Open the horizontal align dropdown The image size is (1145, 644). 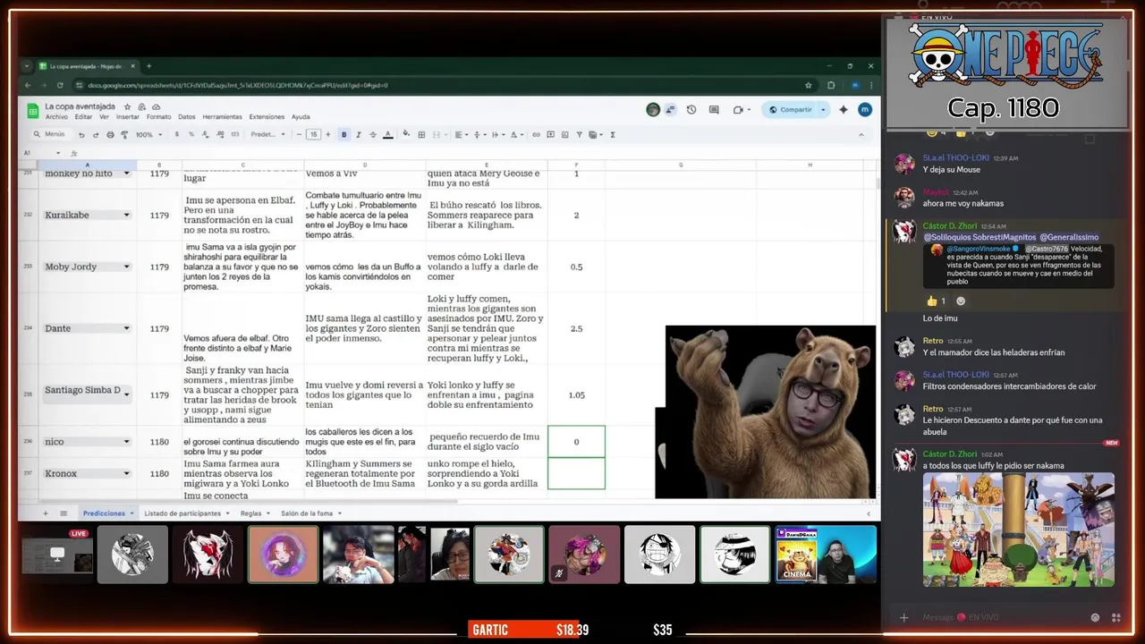pyautogui.click(x=461, y=135)
